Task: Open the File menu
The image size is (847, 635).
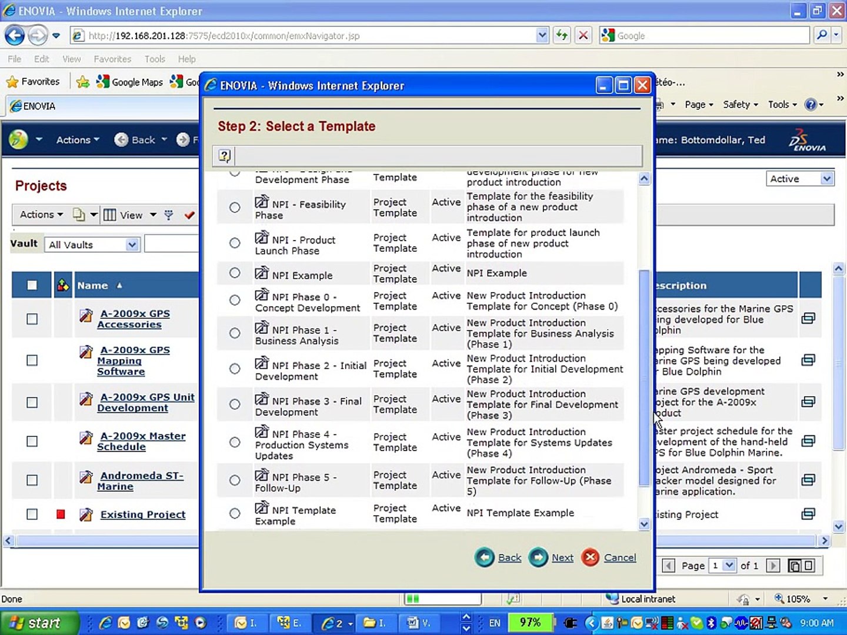Action: pos(14,59)
